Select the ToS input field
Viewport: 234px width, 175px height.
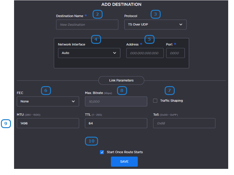[184, 123]
